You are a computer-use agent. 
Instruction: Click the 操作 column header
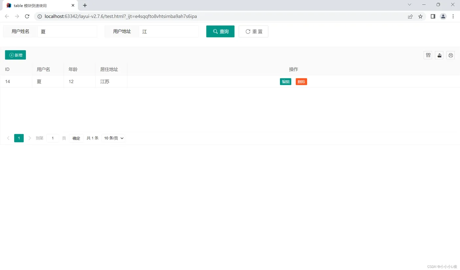(x=293, y=69)
